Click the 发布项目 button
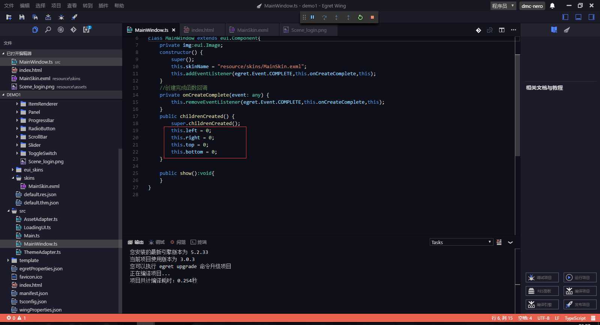Viewport: 600px width, 325px height. [x=580, y=304]
